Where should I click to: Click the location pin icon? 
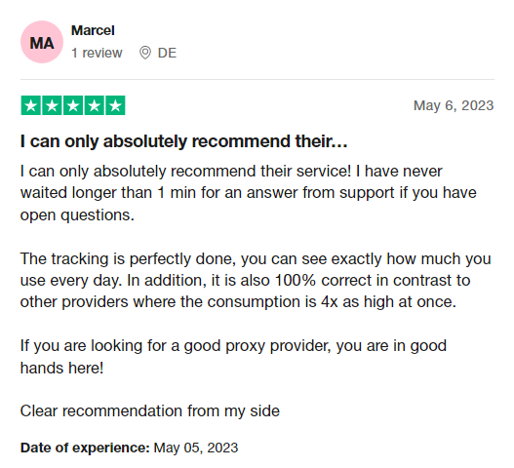click(x=145, y=53)
